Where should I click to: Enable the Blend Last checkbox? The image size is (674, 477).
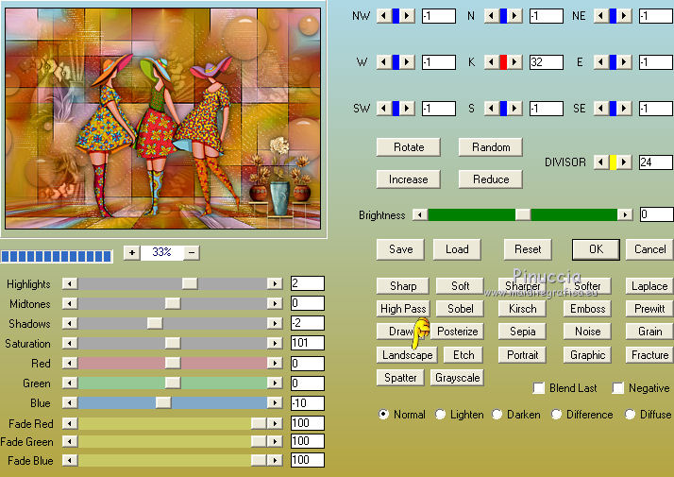coord(539,388)
